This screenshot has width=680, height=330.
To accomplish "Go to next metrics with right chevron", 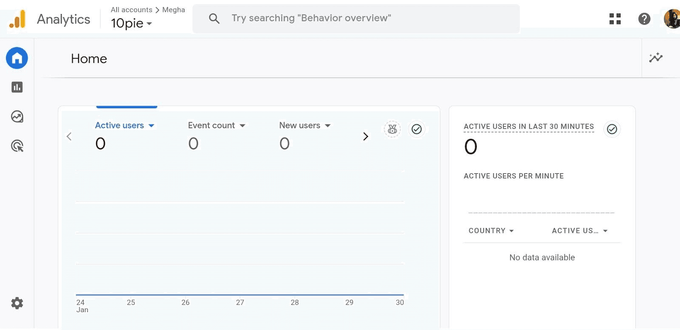I will coord(365,136).
